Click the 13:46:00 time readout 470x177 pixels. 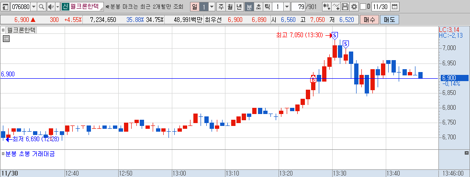(x=454, y=173)
